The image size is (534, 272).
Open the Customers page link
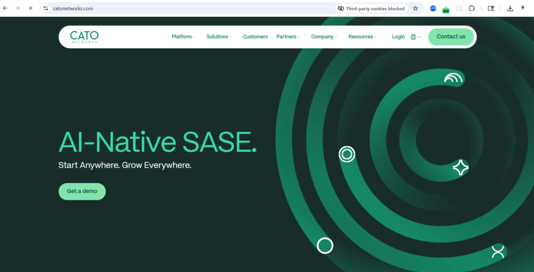(x=255, y=37)
